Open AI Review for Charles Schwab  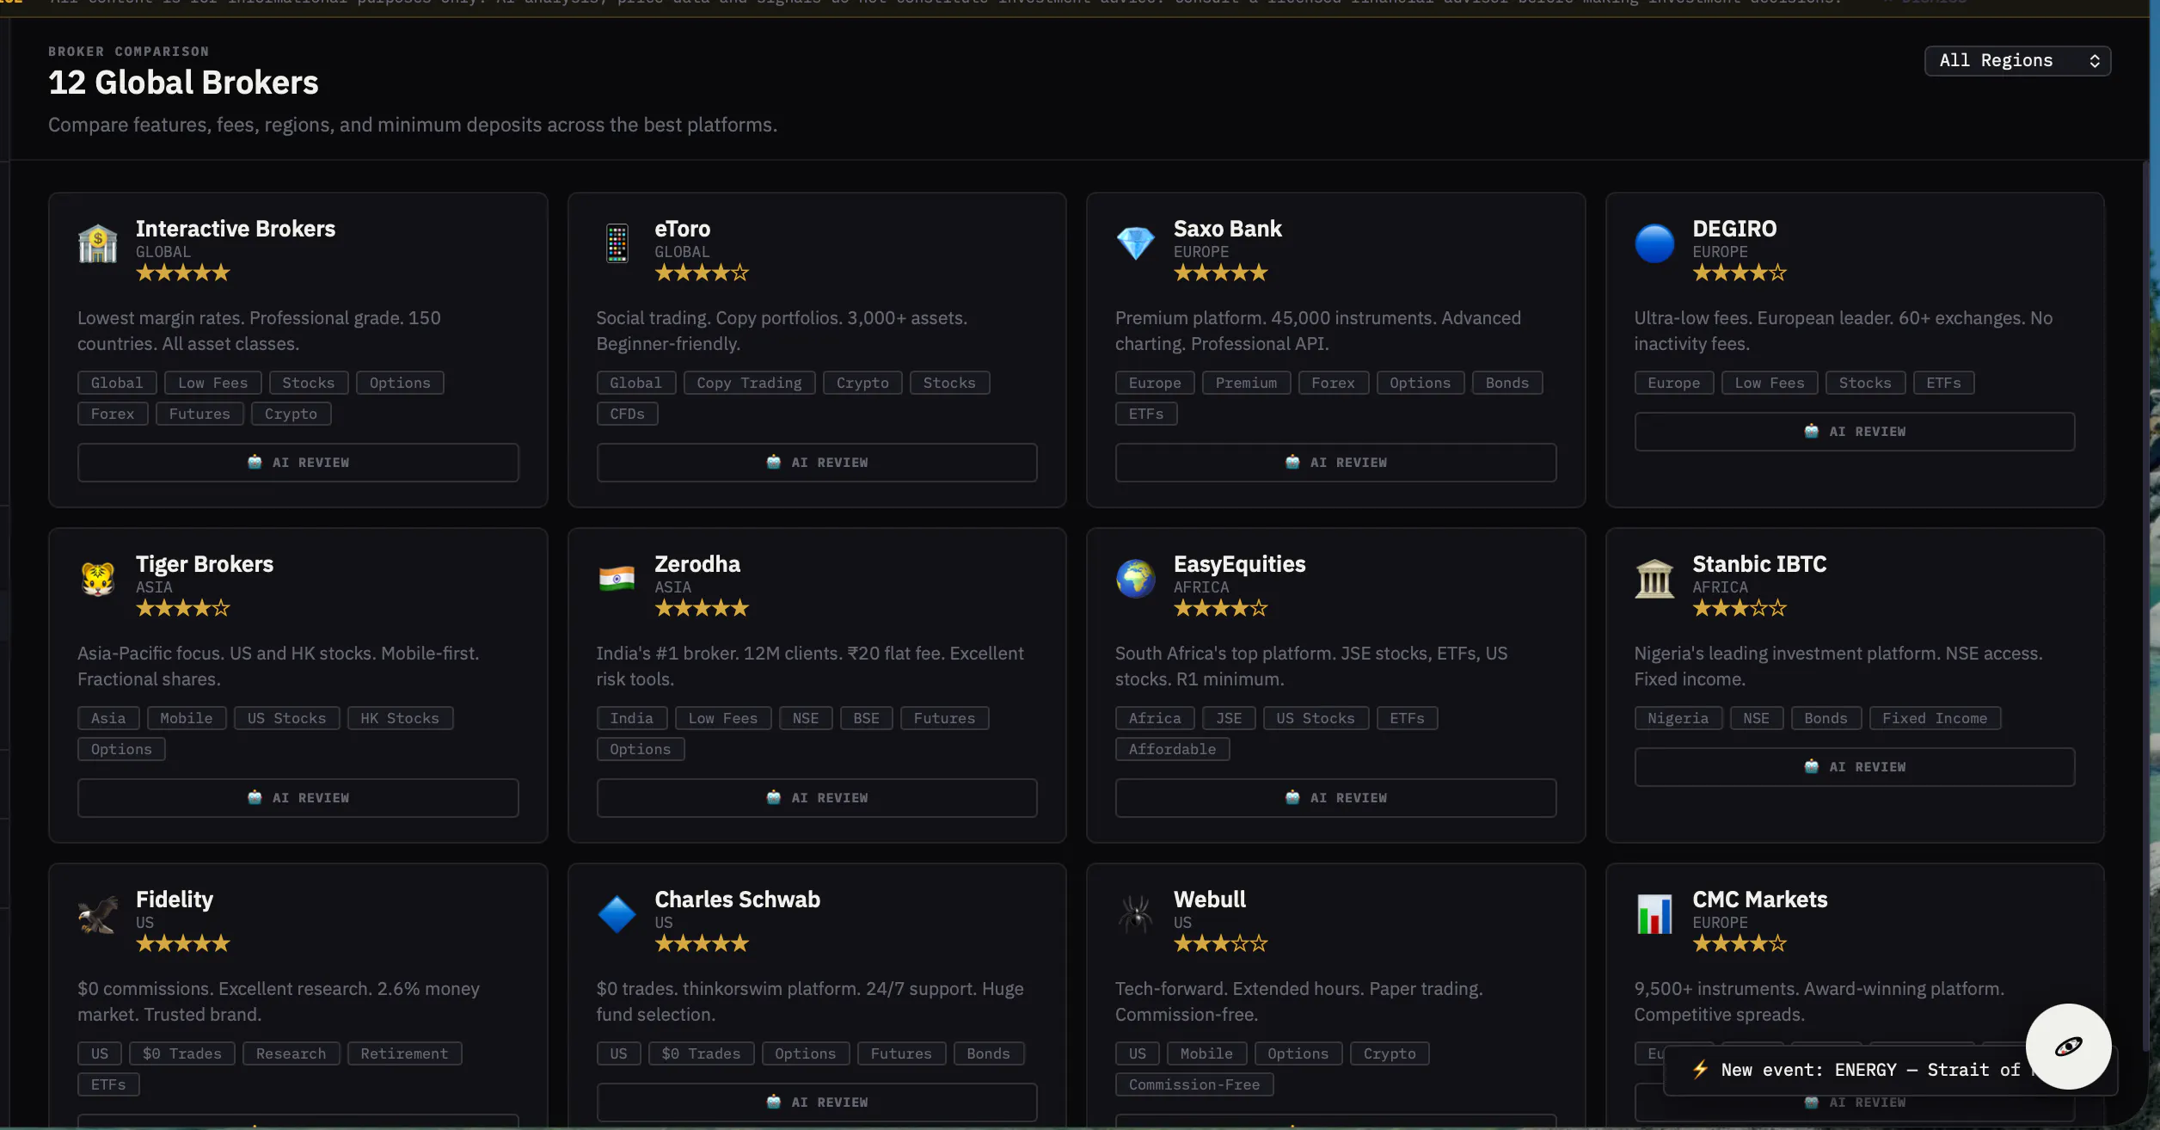point(817,1102)
